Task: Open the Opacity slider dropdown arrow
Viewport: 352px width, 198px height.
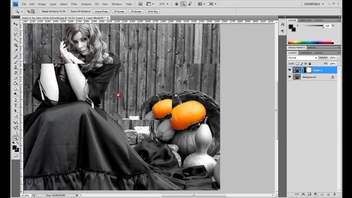Action: click(338, 58)
